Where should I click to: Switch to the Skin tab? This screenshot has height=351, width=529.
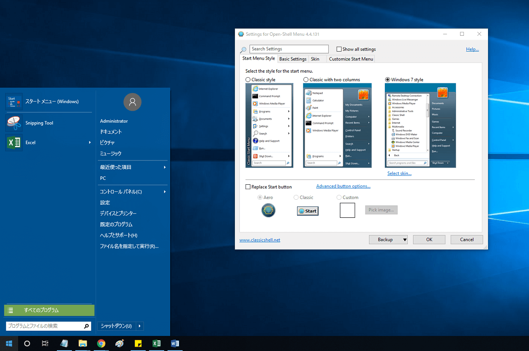click(x=315, y=59)
